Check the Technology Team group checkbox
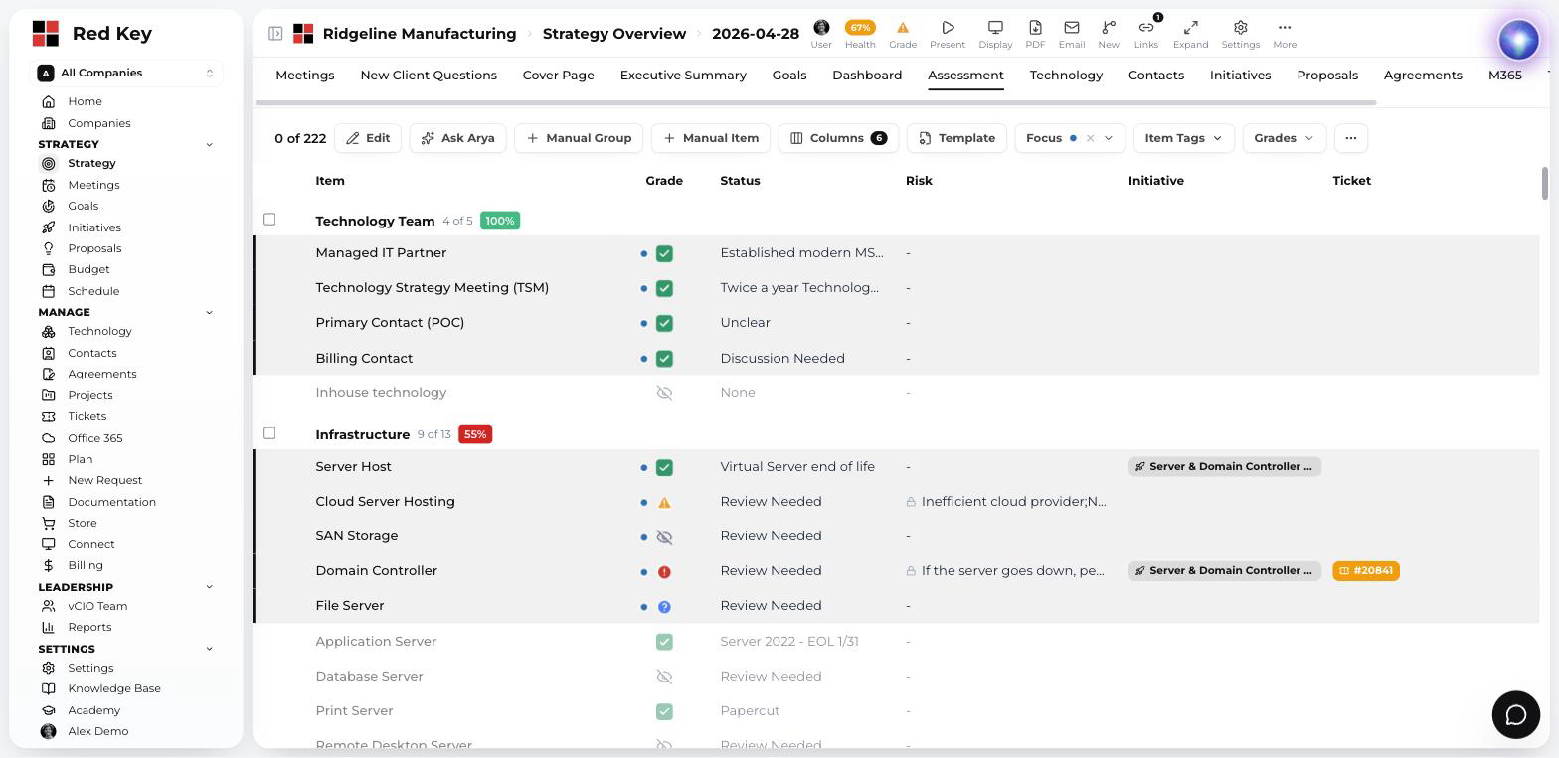This screenshot has height=758, width=1559. (x=269, y=220)
